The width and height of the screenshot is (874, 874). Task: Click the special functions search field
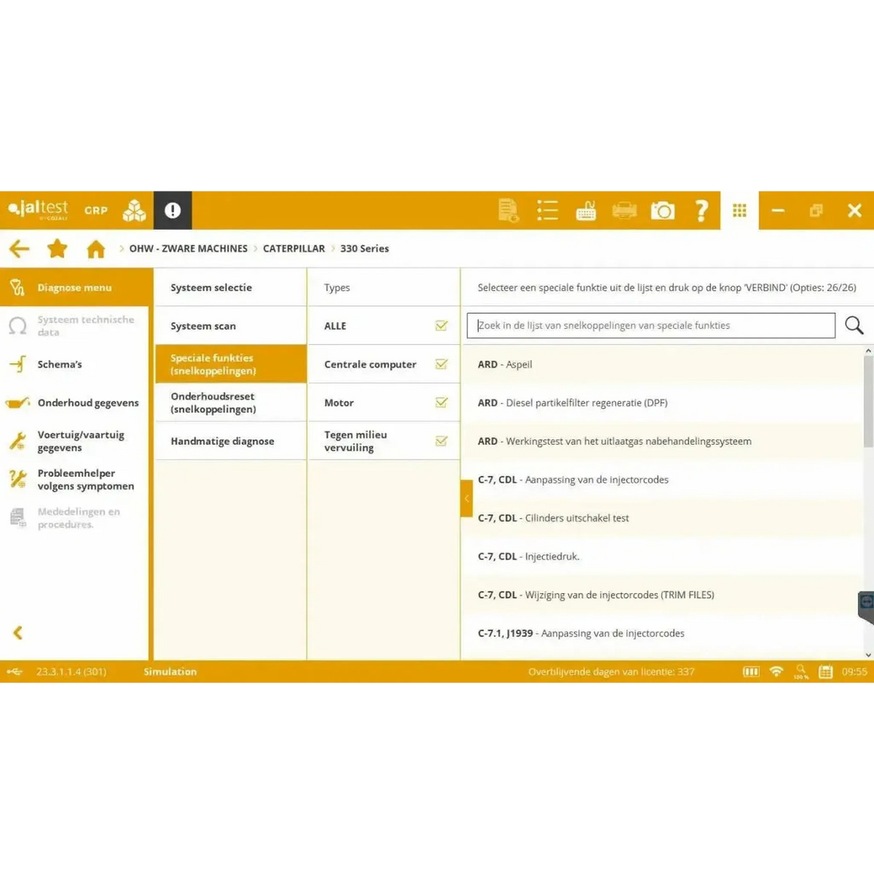point(651,325)
